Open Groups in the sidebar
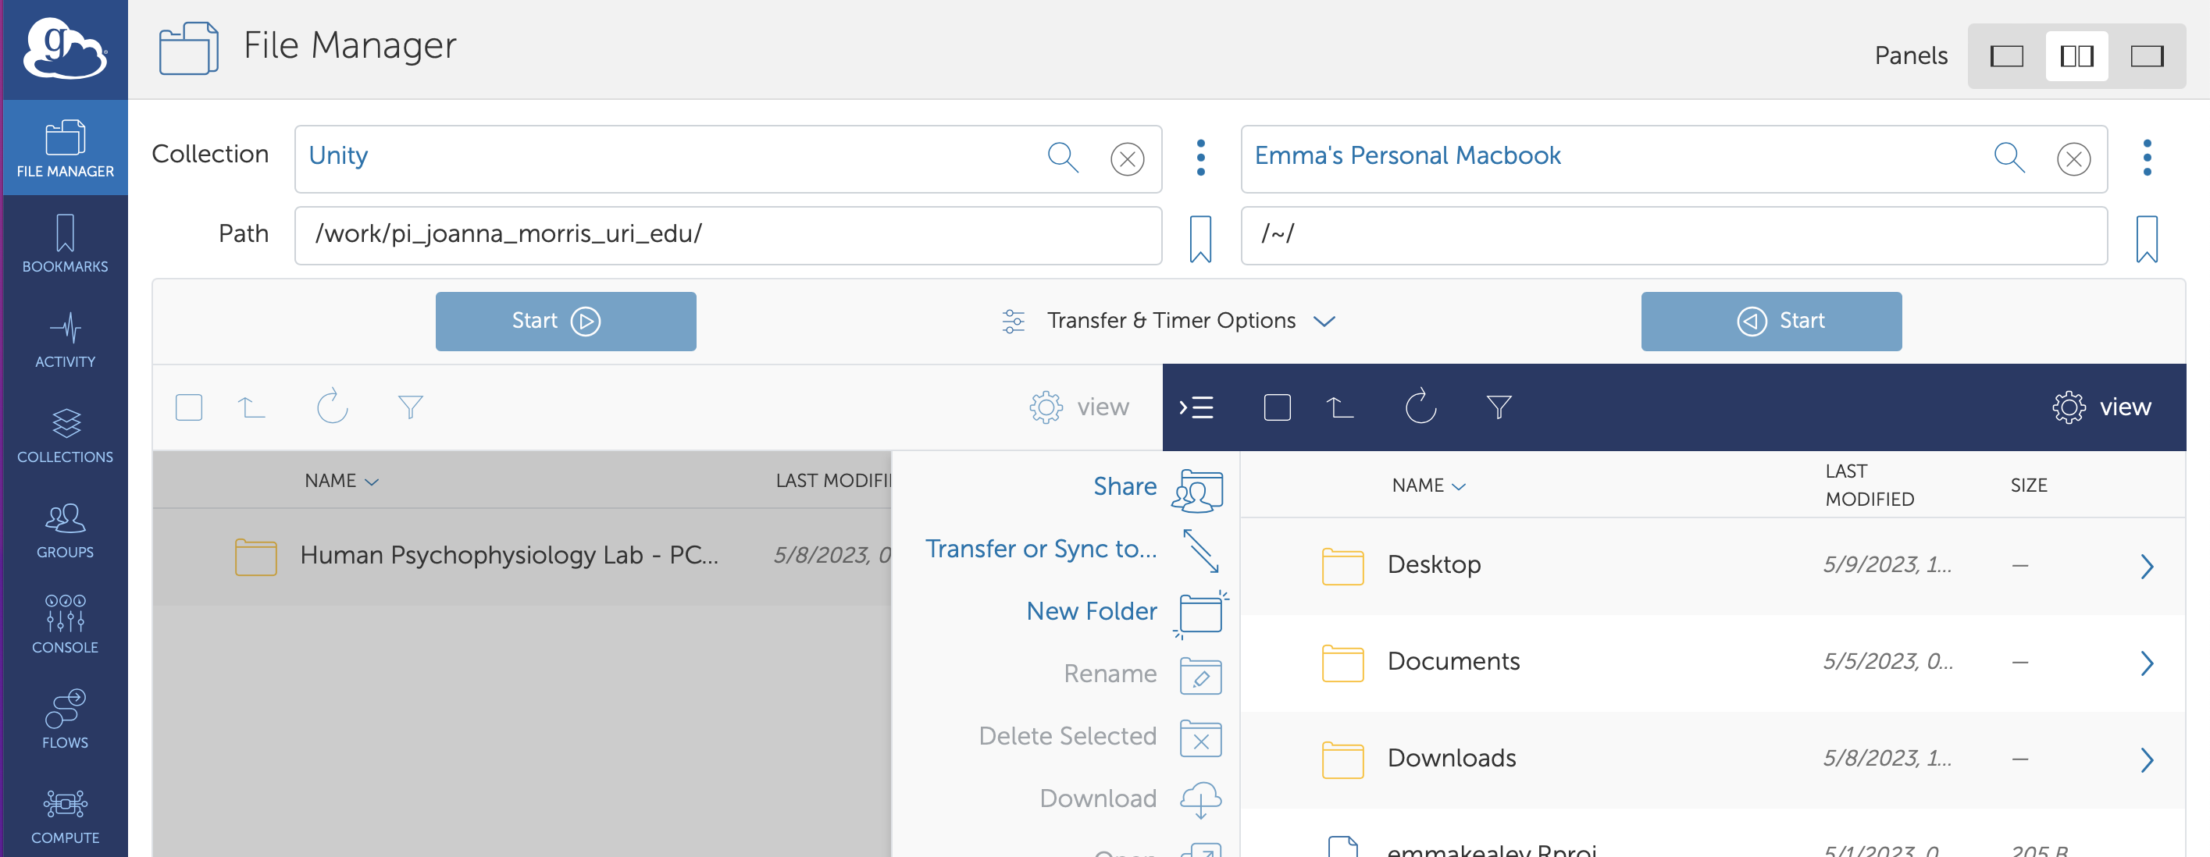This screenshot has width=2210, height=857. tap(65, 529)
